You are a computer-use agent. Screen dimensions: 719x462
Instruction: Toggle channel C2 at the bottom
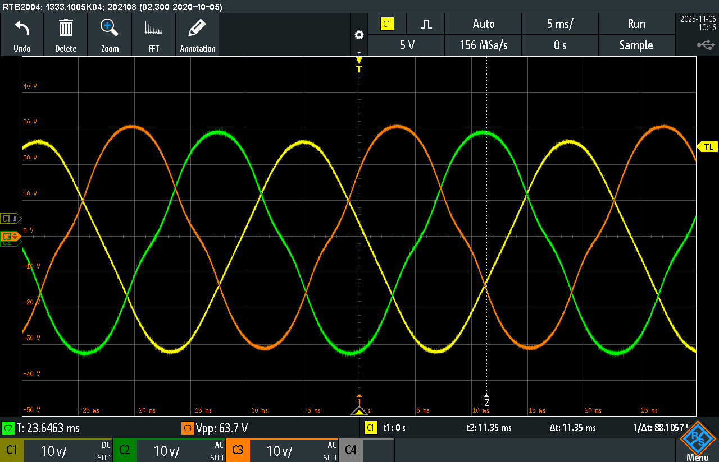[x=125, y=450]
